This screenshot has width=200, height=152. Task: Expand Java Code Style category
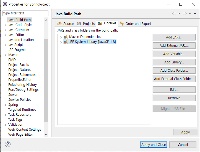pyautogui.click(x=5, y=25)
